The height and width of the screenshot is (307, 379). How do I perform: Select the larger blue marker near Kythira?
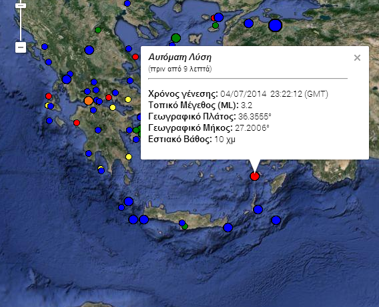129,202
